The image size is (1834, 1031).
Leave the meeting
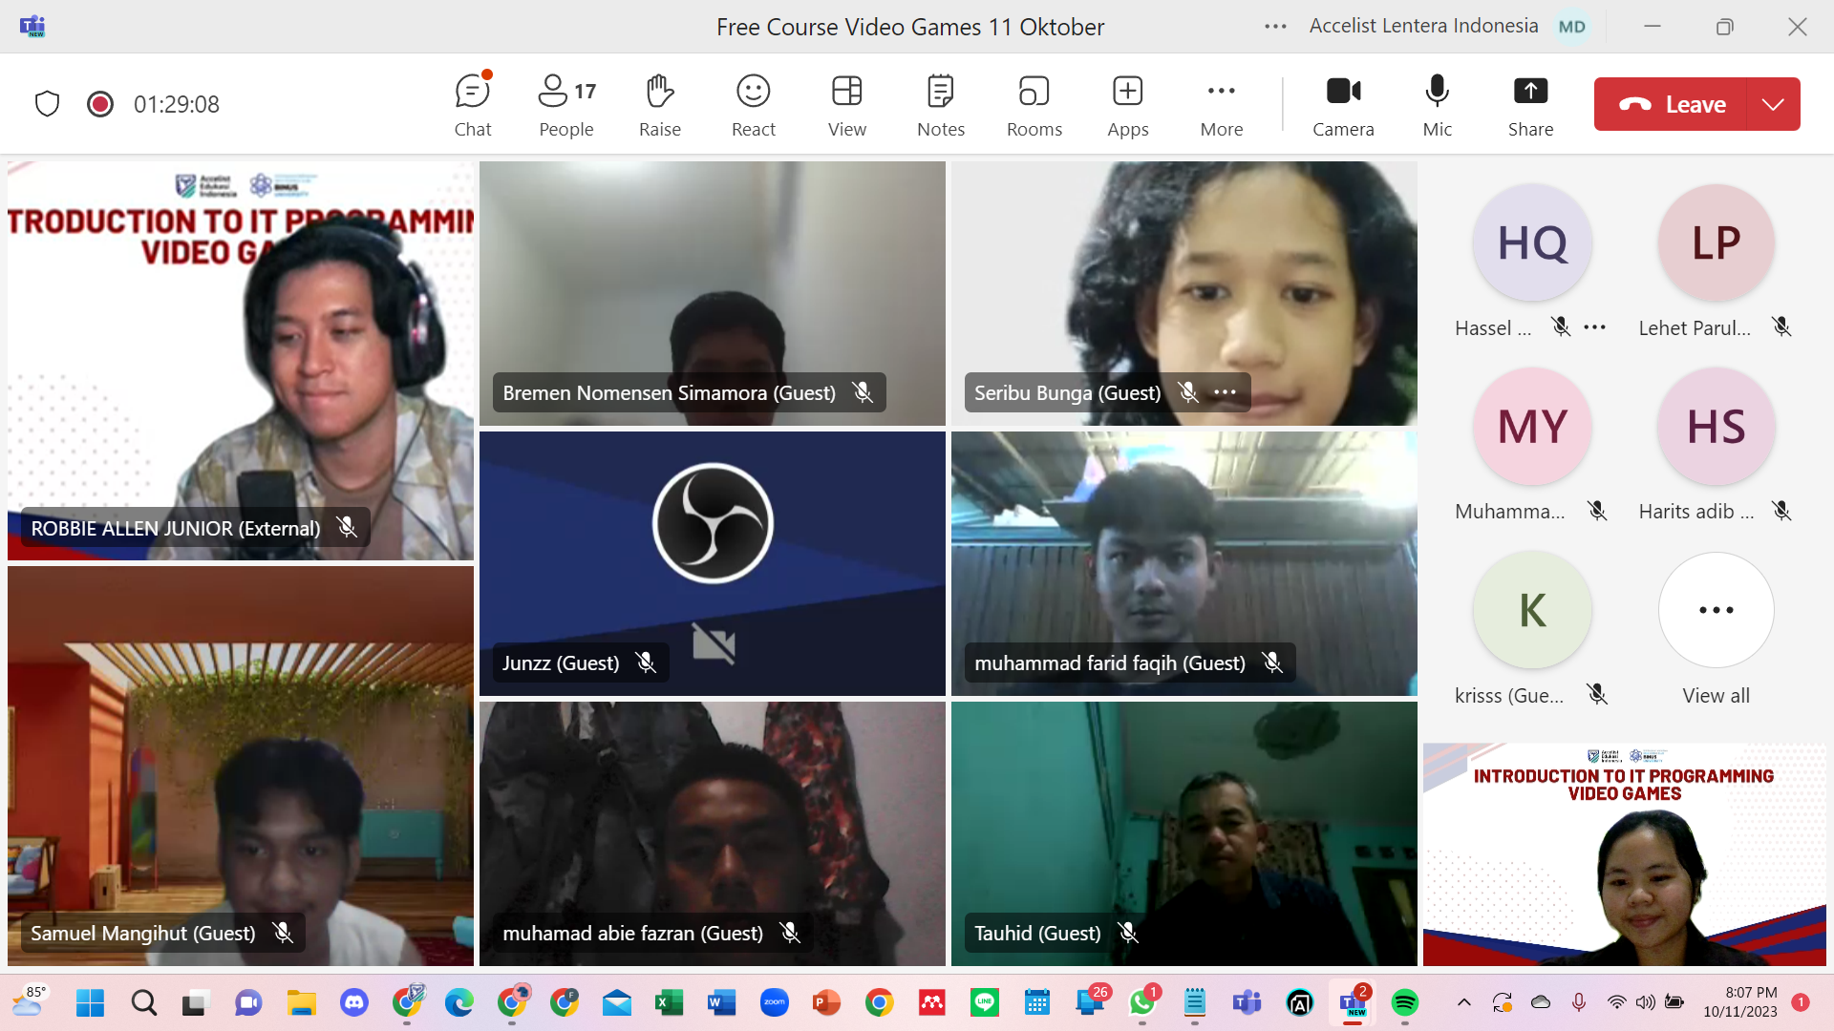(1672, 104)
